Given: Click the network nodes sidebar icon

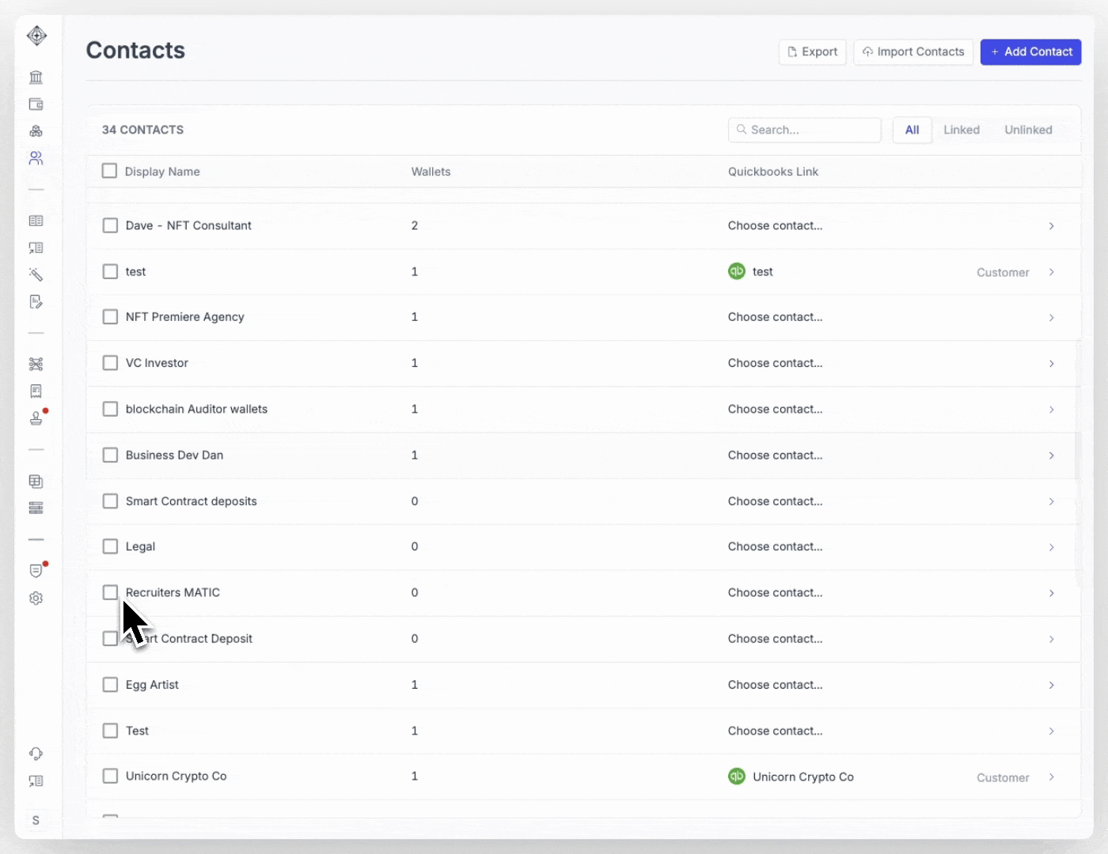Looking at the screenshot, I should [36, 365].
